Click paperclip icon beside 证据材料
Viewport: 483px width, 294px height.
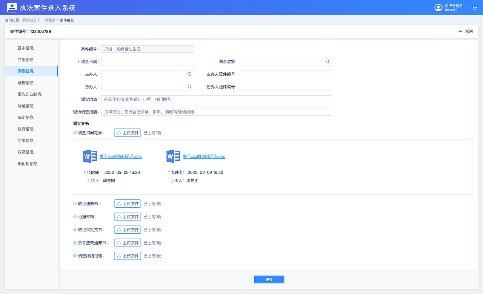[x=75, y=217]
